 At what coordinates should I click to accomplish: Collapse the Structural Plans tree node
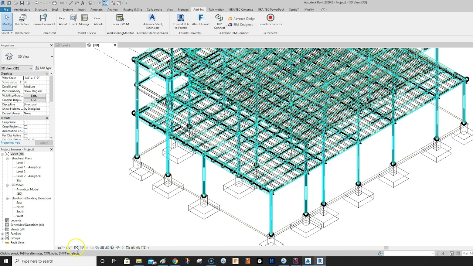pos(7,158)
